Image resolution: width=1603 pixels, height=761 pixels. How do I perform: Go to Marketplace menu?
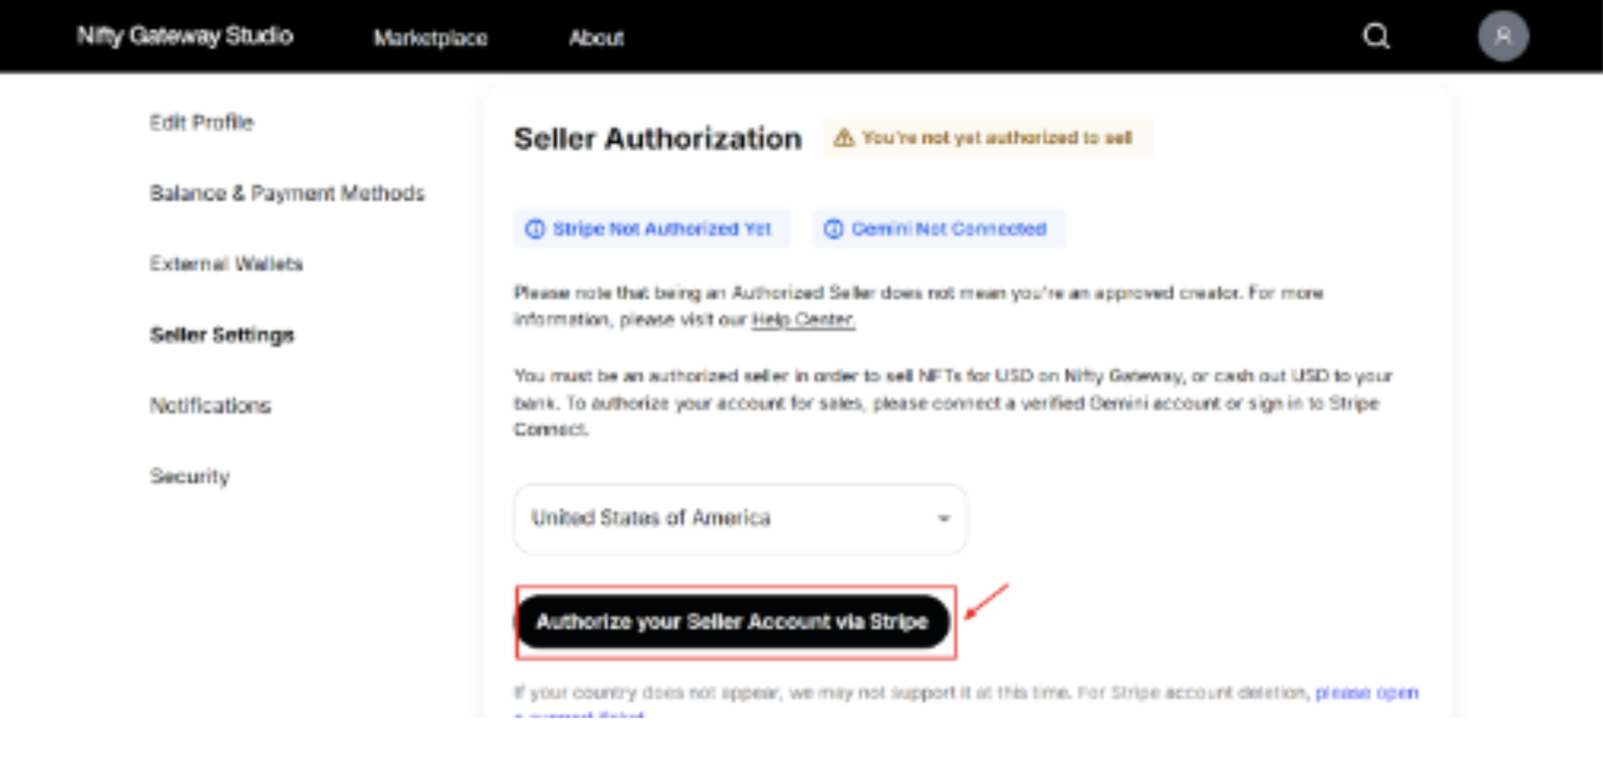click(431, 38)
